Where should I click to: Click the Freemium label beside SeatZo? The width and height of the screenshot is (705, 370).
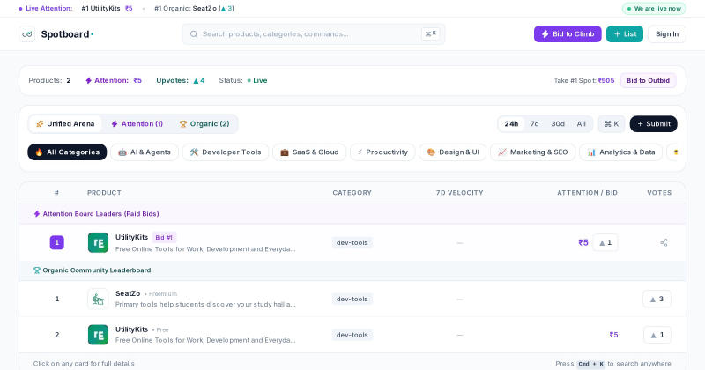tap(160, 294)
